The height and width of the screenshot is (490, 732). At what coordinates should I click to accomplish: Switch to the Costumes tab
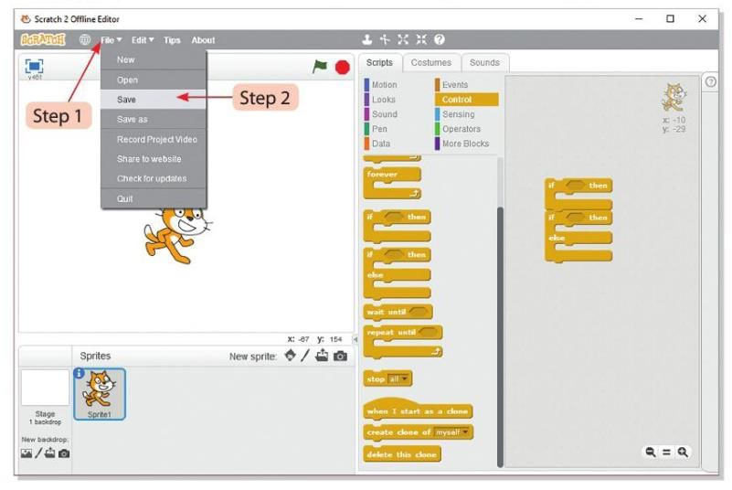431,62
